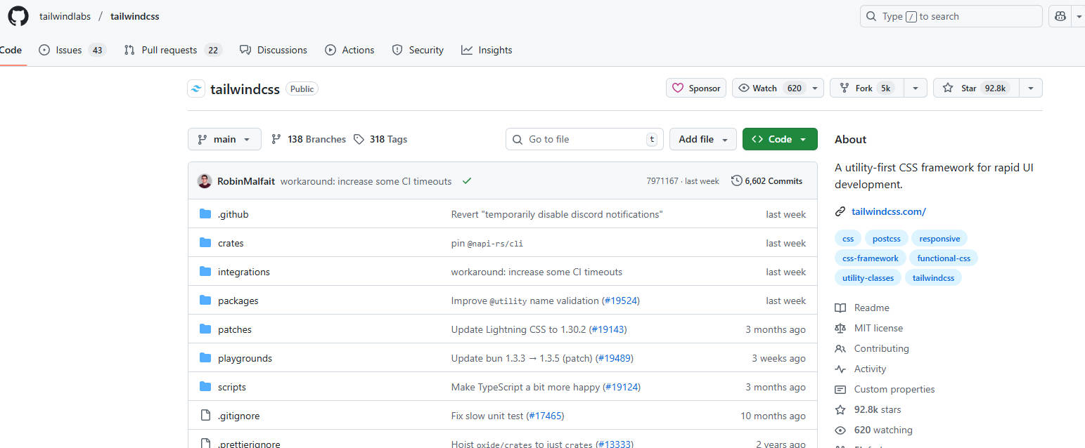This screenshot has width=1085, height=448.
Task: Open the .gitignore file
Action: [238, 416]
